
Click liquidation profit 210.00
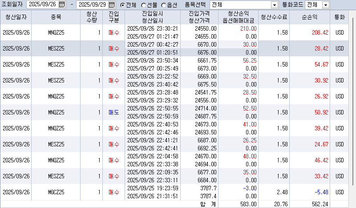click(x=248, y=28)
